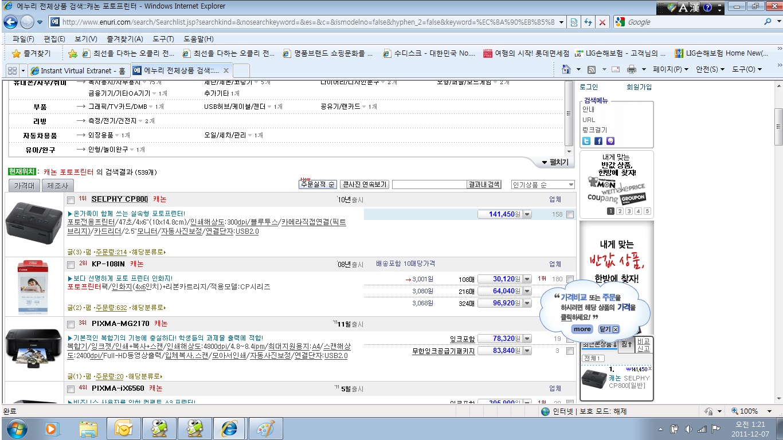Click the Home icon in command bar
Viewport: 783px width, 440px height.
point(566,69)
